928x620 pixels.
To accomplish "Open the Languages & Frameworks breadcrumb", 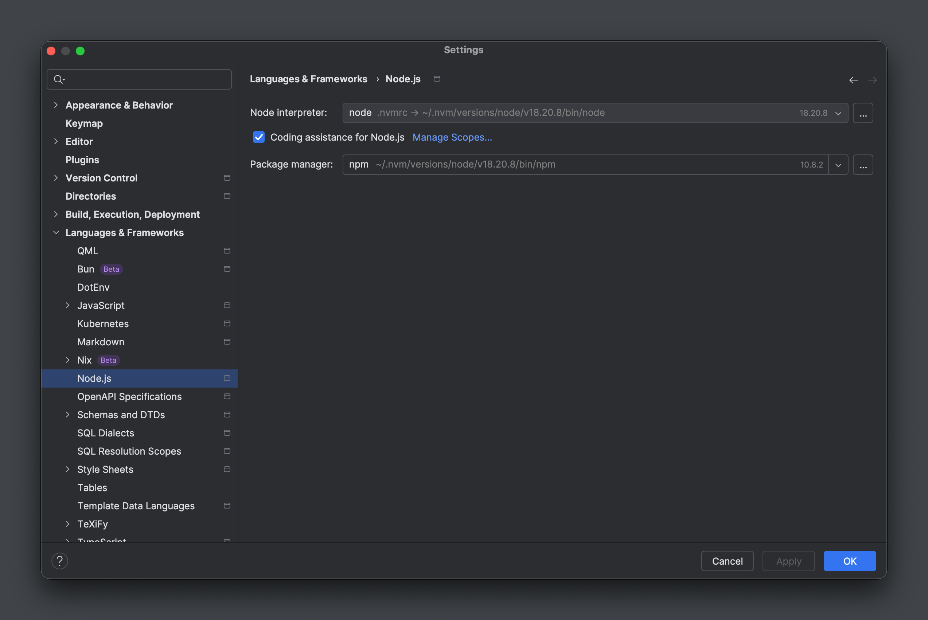I will coord(308,79).
